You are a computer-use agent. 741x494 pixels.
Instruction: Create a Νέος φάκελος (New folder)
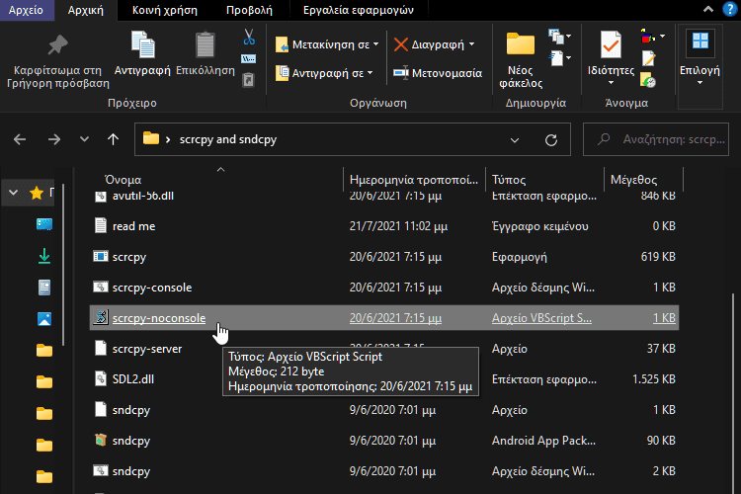(x=521, y=60)
